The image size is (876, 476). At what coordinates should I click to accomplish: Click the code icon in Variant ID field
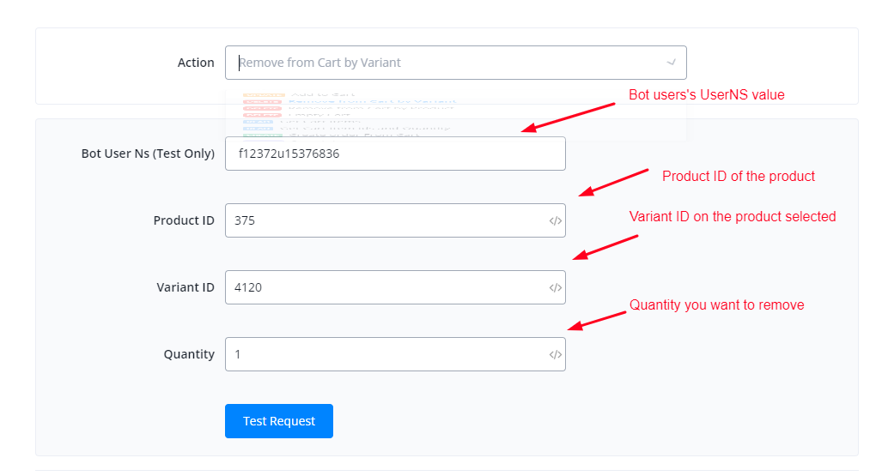(x=556, y=287)
